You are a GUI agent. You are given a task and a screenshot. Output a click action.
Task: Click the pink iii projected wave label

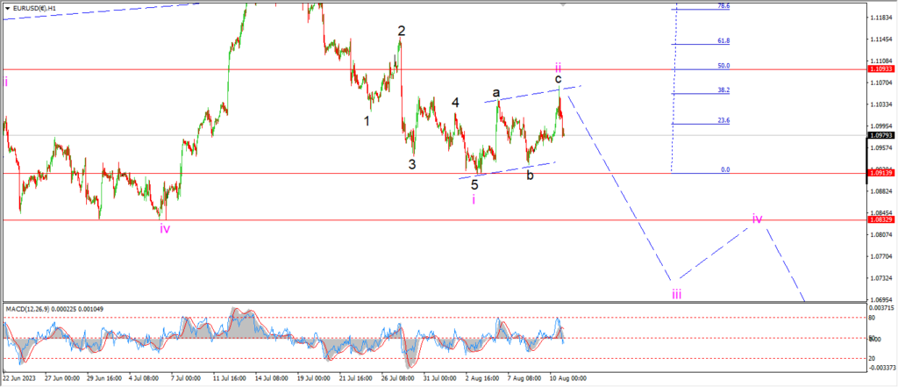tap(677, 294)
